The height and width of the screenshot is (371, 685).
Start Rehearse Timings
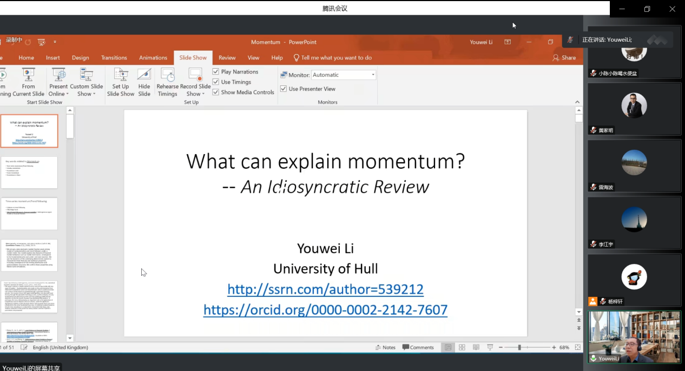pyautogui.click(x=168, y=75)
